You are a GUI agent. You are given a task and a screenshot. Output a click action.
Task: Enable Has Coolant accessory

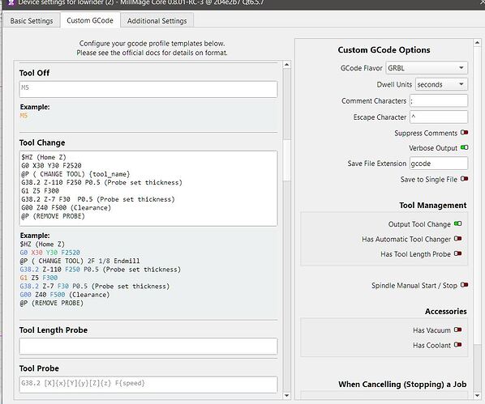tap(457, 345)
